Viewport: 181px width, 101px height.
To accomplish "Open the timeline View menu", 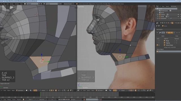I will click(5, 100).
